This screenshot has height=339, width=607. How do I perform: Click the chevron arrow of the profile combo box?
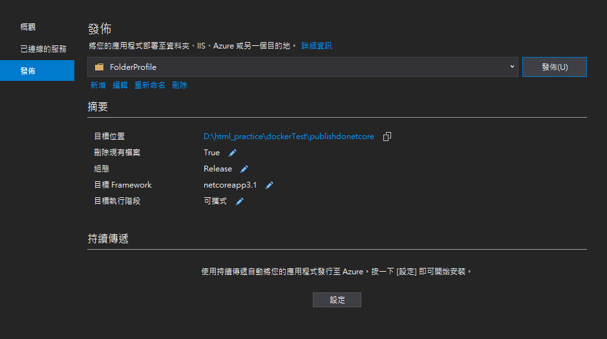coord(512,67)
